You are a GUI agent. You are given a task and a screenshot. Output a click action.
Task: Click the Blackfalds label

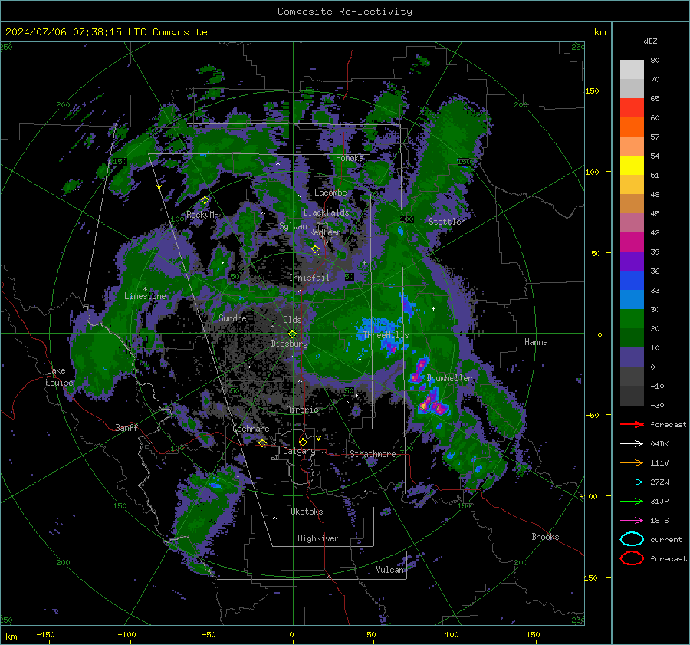[326, 212]
